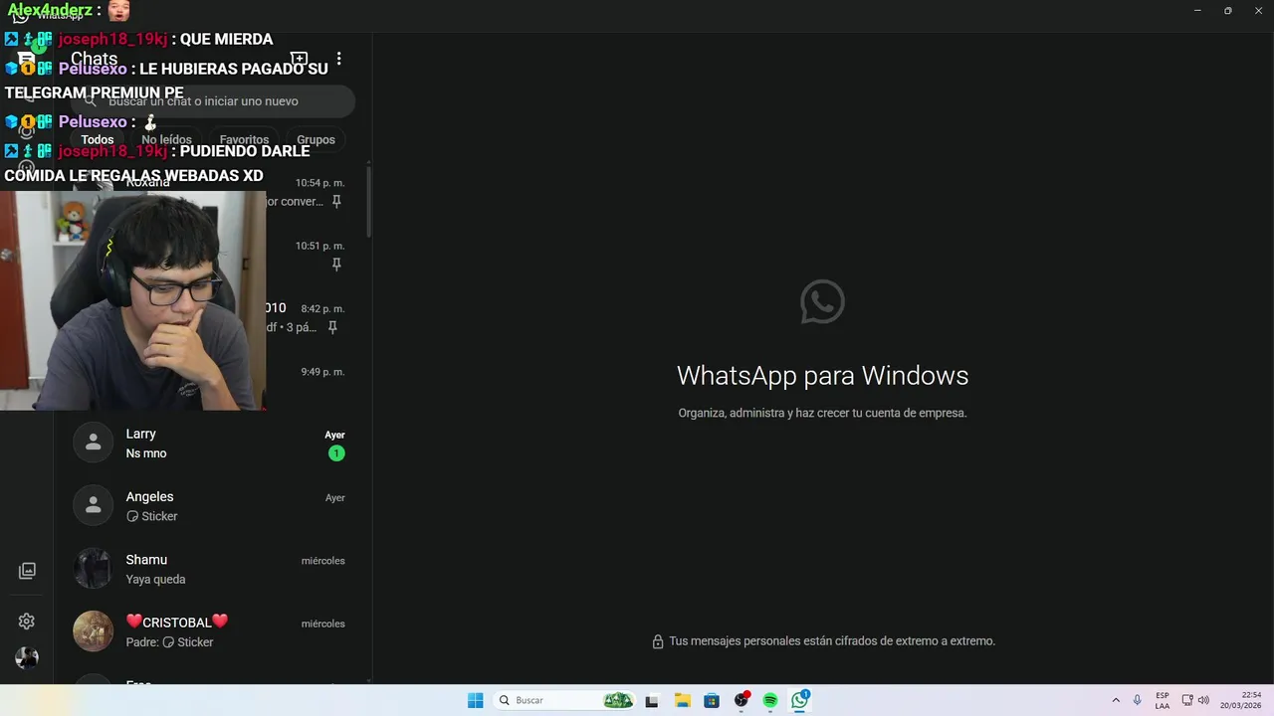Image resolution: width=1274 pixels, height=716 pixels.
Task: Expand the hidden system tray icons
Action: pos(1116,700)
